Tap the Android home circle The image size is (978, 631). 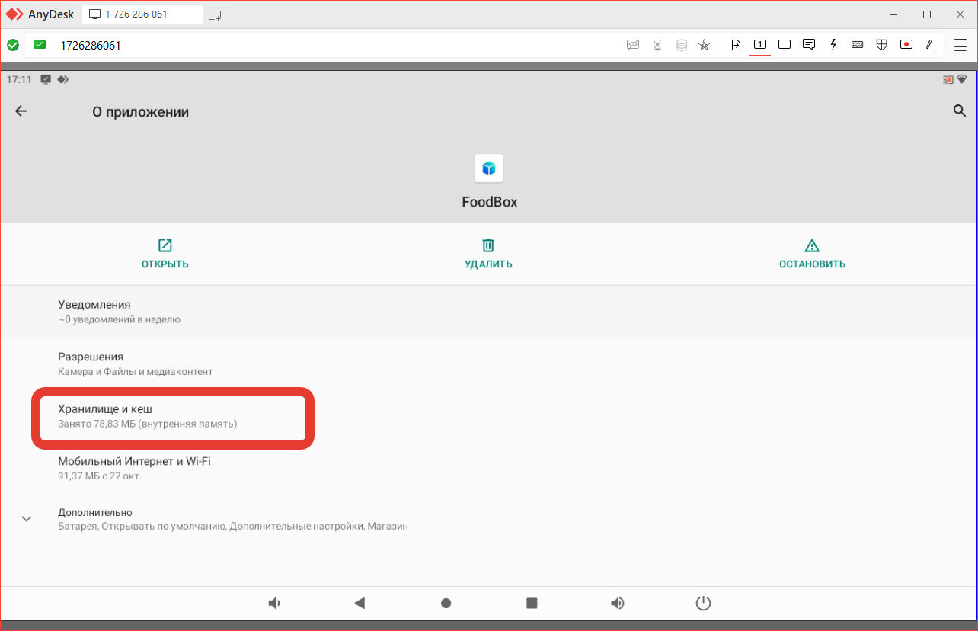coord(446,604)
